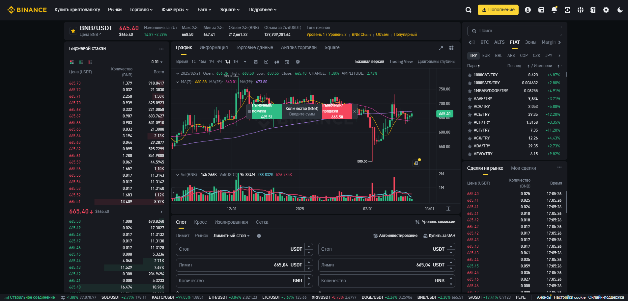This screenshot has height=301, width=628.
Task: Expand the Earn menu
Action: click(204, 10)
